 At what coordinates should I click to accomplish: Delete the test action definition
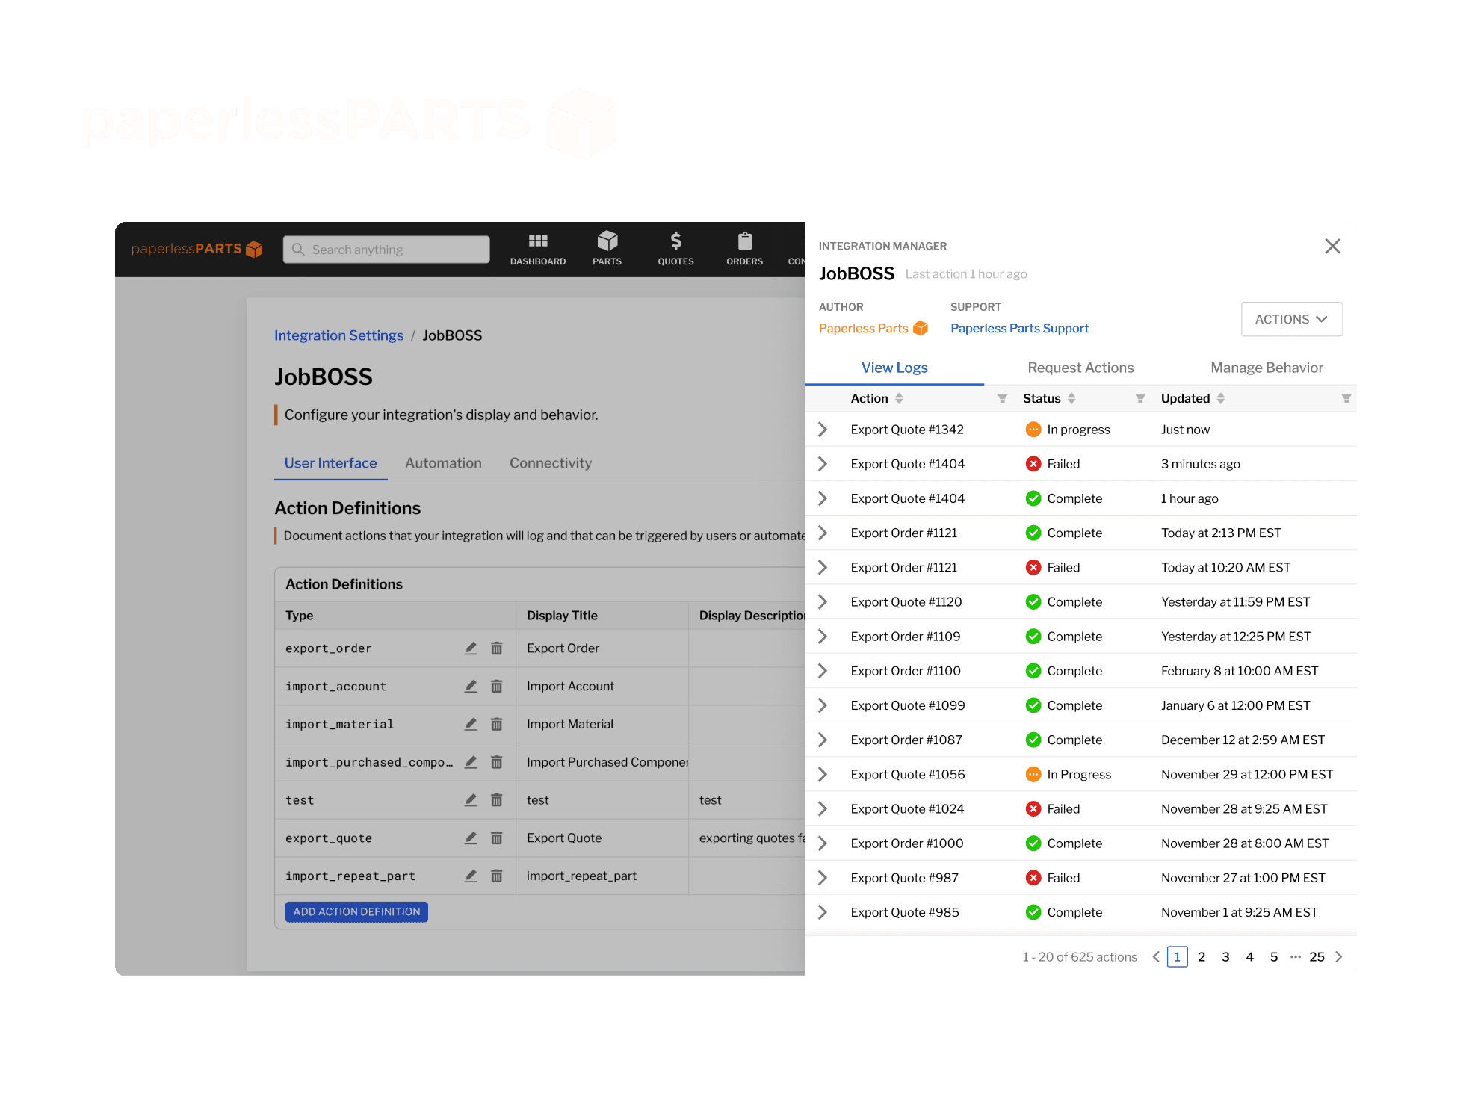496,800
